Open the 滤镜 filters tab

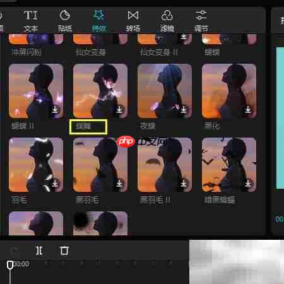(167, 21)
